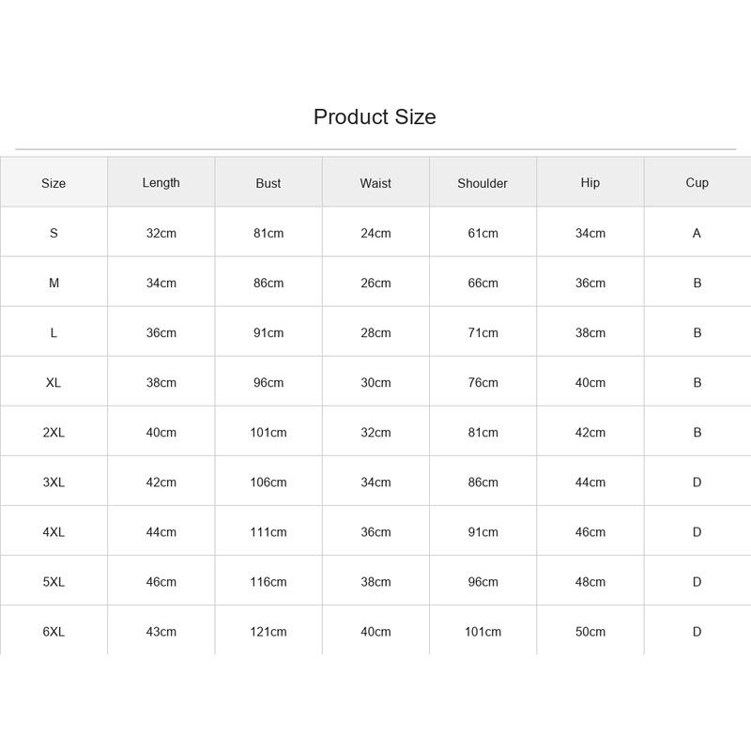Screen dimensions: 751x751
Task: Select the Waist column header
Action: (x=375, y=183)
